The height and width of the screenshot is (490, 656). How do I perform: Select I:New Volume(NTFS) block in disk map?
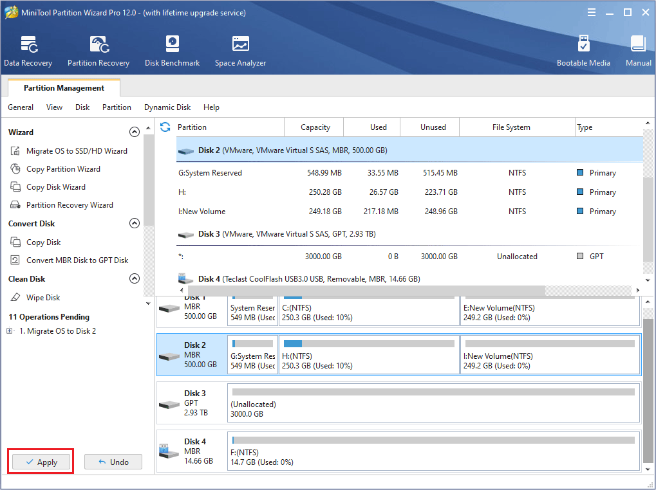click(550, 354)
